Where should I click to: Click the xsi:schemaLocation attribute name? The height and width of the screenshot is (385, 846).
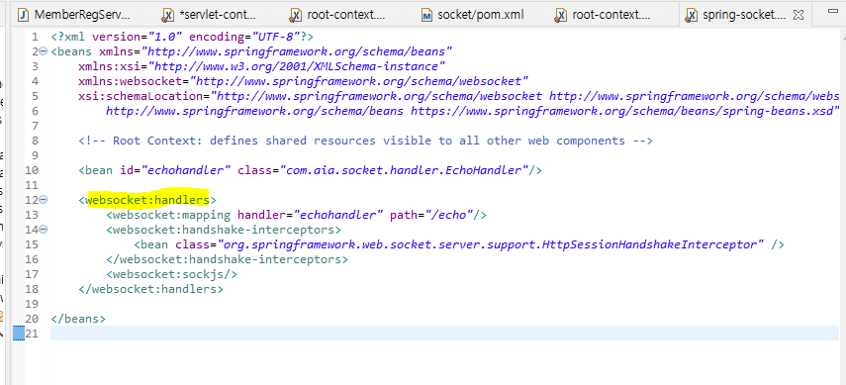point(140,96)
